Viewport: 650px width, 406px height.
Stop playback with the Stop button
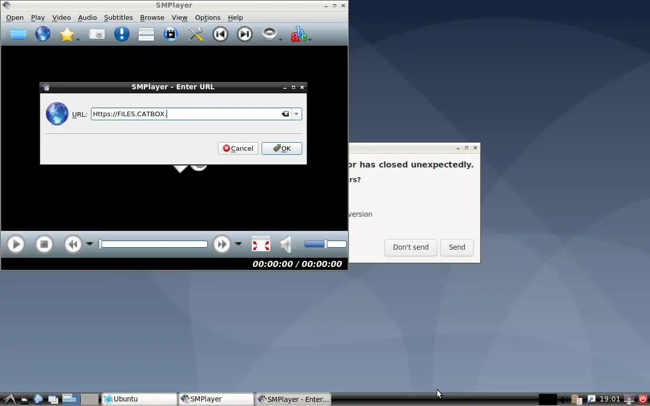click(44, 245)
